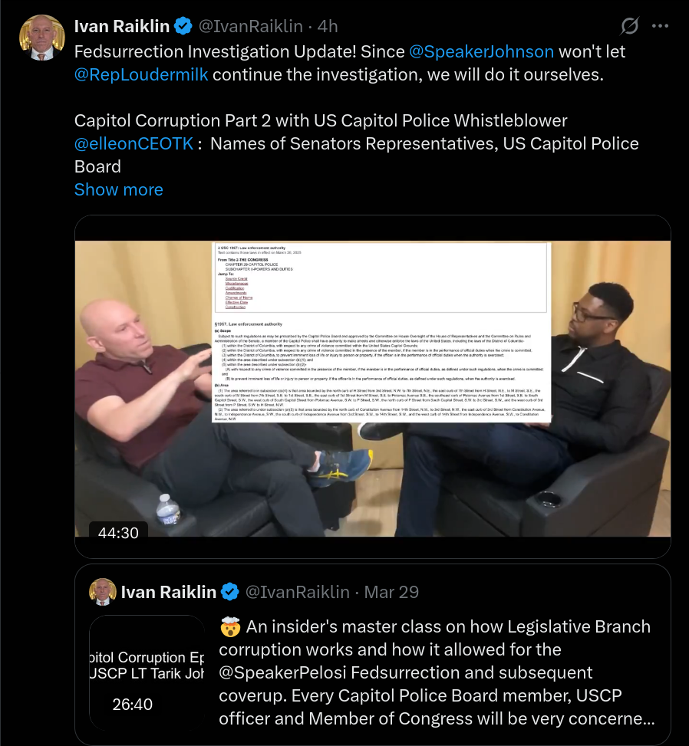
Task: Visit the @elleonCEOTK profile mention
Action: pos(134,143)
